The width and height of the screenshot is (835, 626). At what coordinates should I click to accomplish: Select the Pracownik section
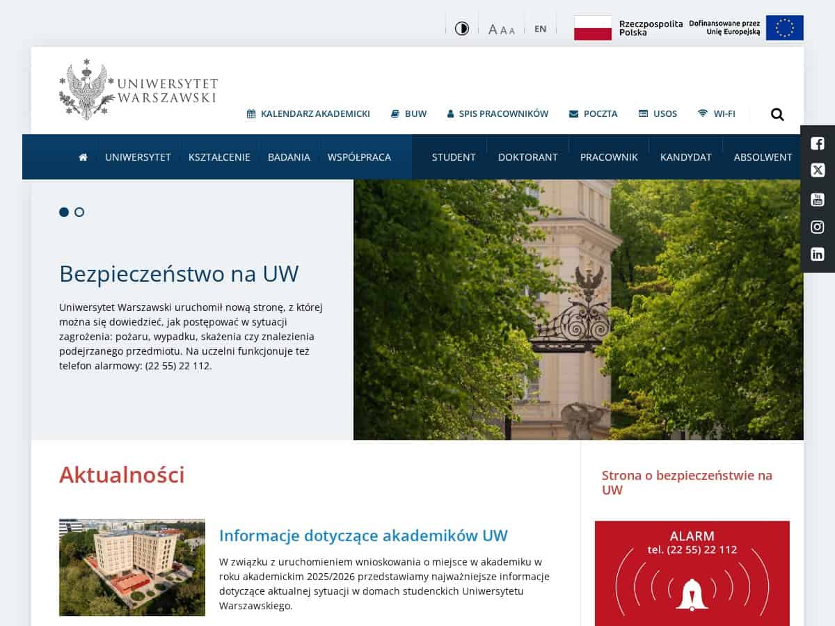[x=609, y=157]
